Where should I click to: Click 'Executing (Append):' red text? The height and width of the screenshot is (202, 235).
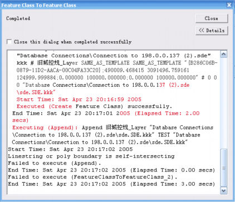[x=45, y=127]
